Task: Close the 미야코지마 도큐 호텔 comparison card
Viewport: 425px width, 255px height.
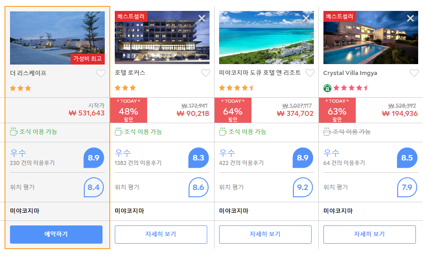Action: click(x=306, y=18)
